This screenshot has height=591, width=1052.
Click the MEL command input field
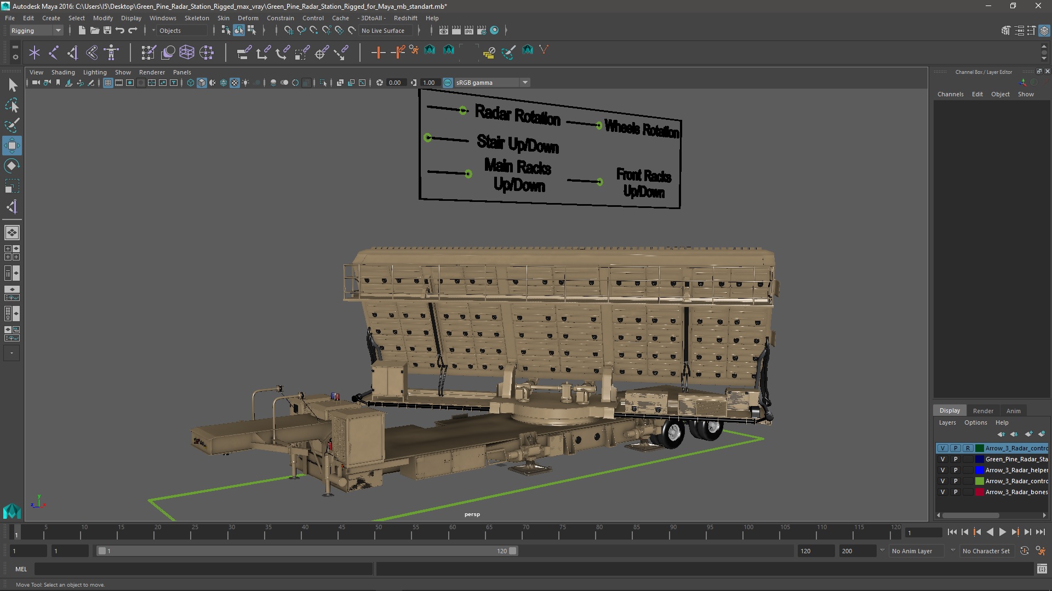203,569
